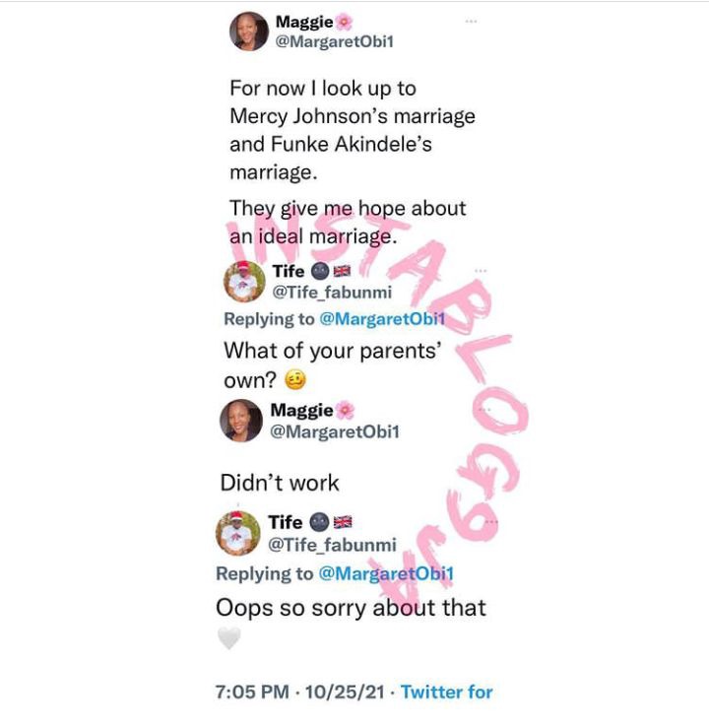Viewport: 709px width, 725px height.
Task: Click the 'Didn't work' tweet text
Action: click(x=280, y=483)
